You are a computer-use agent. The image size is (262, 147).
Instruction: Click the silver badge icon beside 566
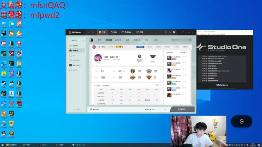click(x=149, y=71)
